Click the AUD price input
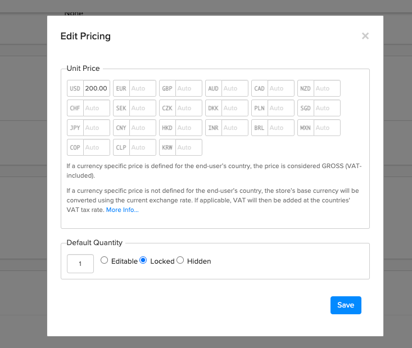412x348 pixels. [x=235, y=88]
